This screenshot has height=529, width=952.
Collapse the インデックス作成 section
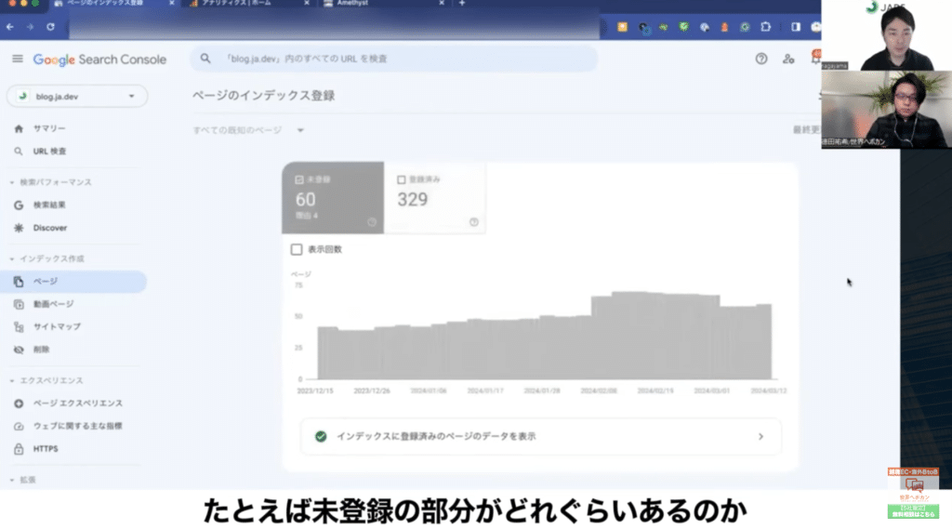pos(47,258)
